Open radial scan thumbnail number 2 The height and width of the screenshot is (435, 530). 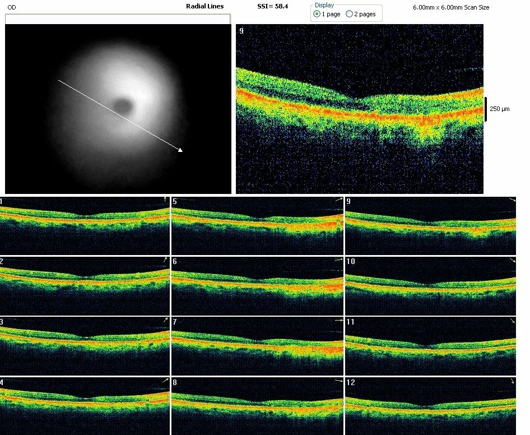tap(85, 285)
